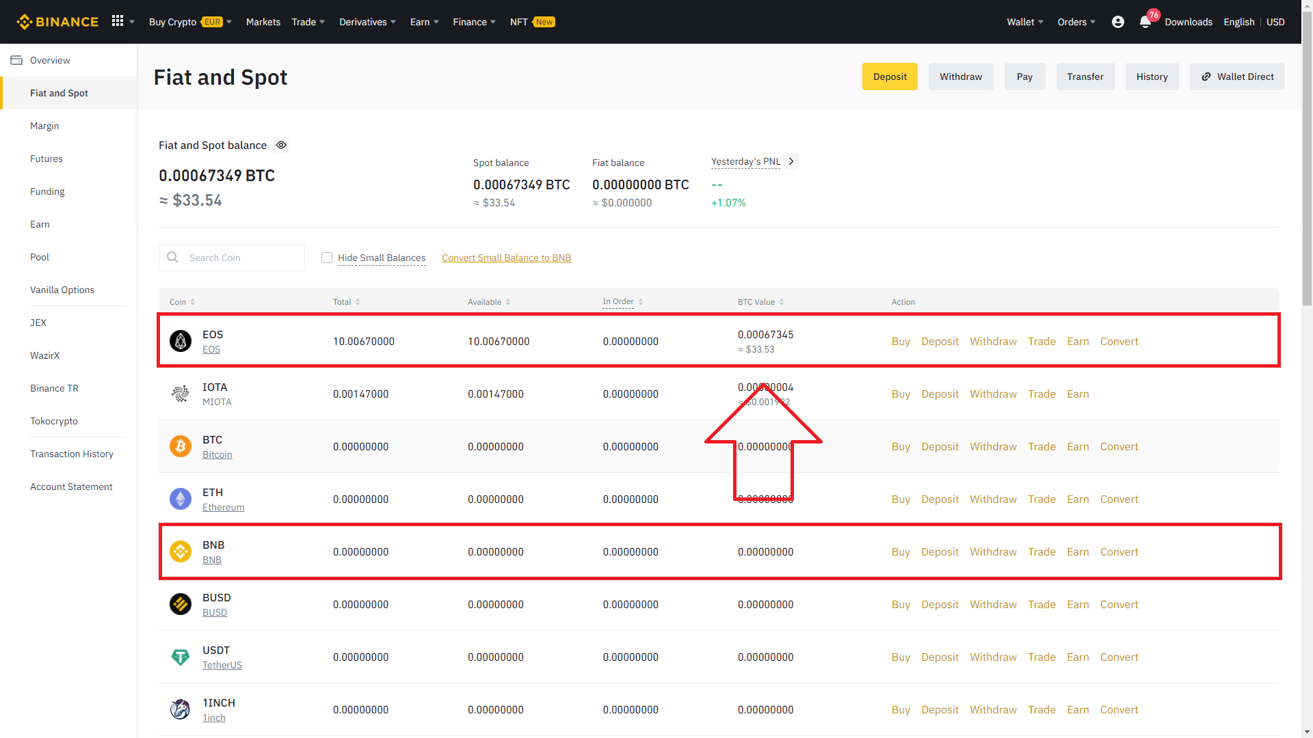The image size is (1313, 738).
Task: Open the Margin sidebar item
Action: tap(44, 126)
